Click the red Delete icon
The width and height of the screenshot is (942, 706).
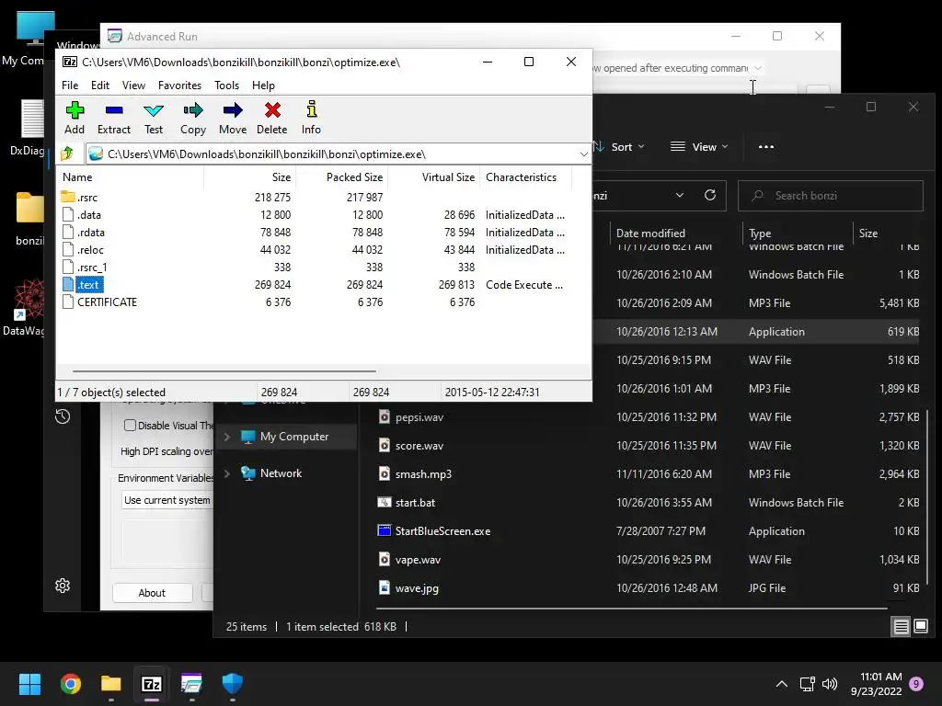click(x=272, y=118)
